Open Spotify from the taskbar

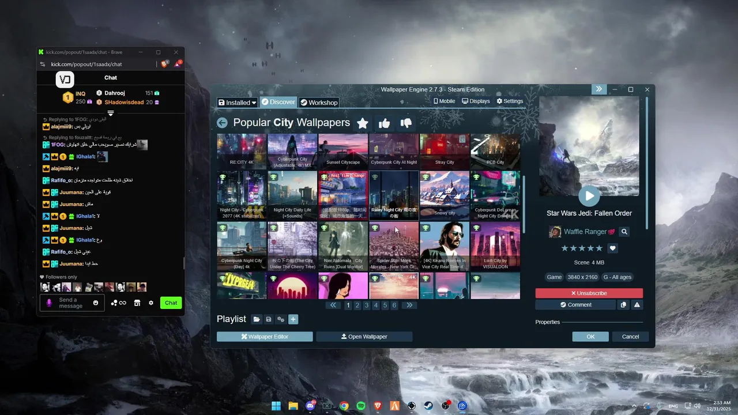[x=361, y=406]
